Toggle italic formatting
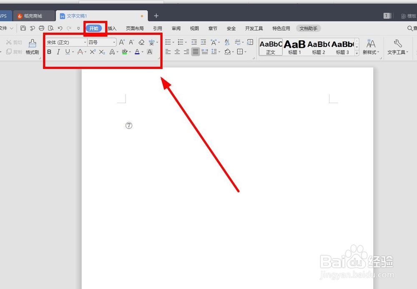417x289 pixels. [x=58, y=52]
